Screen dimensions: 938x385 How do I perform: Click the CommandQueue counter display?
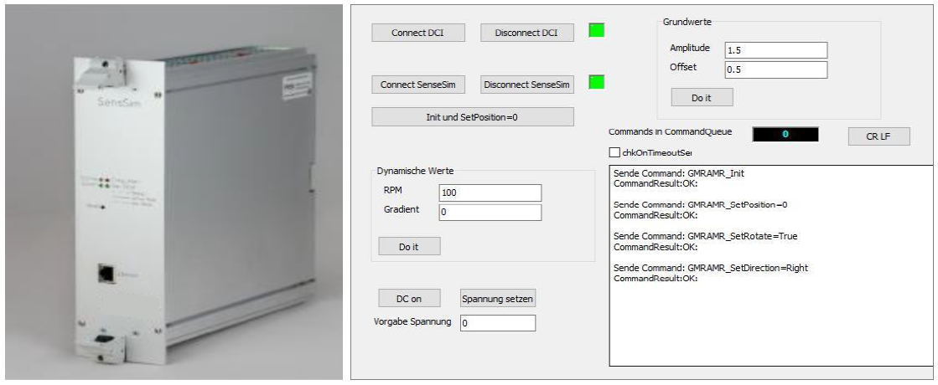coord(784,134)
